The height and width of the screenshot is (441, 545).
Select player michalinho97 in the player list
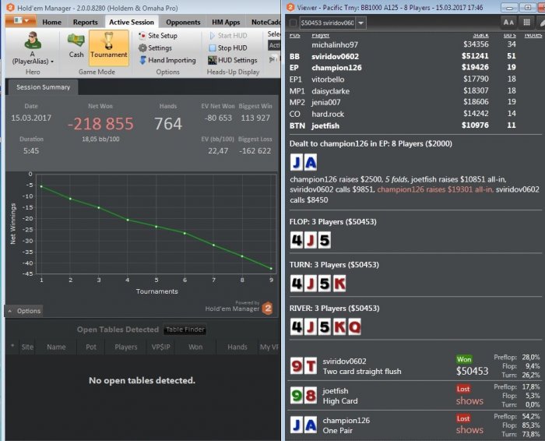point(334,44)
